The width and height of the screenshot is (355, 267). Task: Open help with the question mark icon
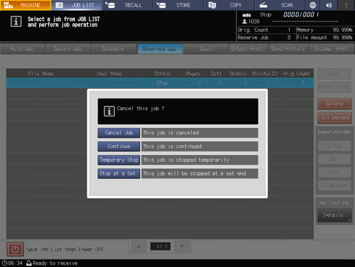pyautogui.click(x=346, y=5)
